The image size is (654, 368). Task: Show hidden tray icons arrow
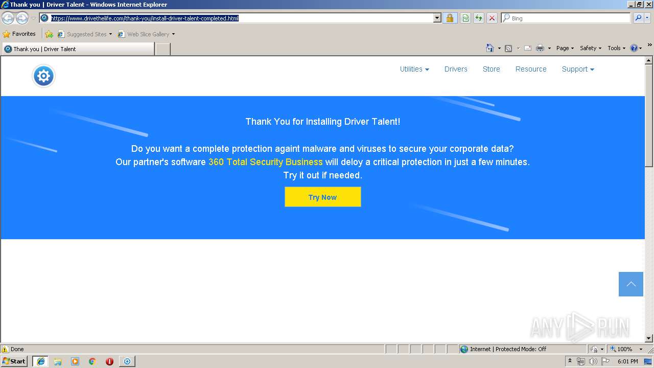(x=570, y=361)
